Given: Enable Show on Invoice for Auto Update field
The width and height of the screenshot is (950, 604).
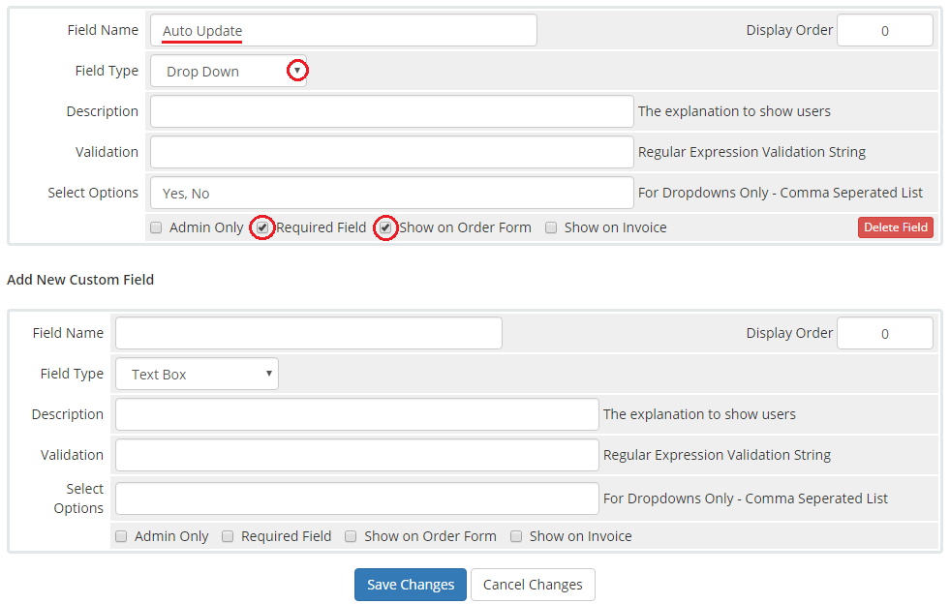Looking at the screenshot, I should [x=551, y=227].
